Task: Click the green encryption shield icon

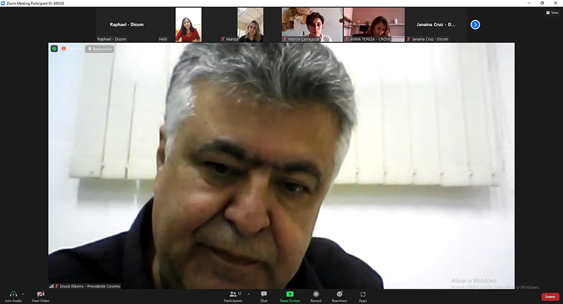Action: [54, 49]
